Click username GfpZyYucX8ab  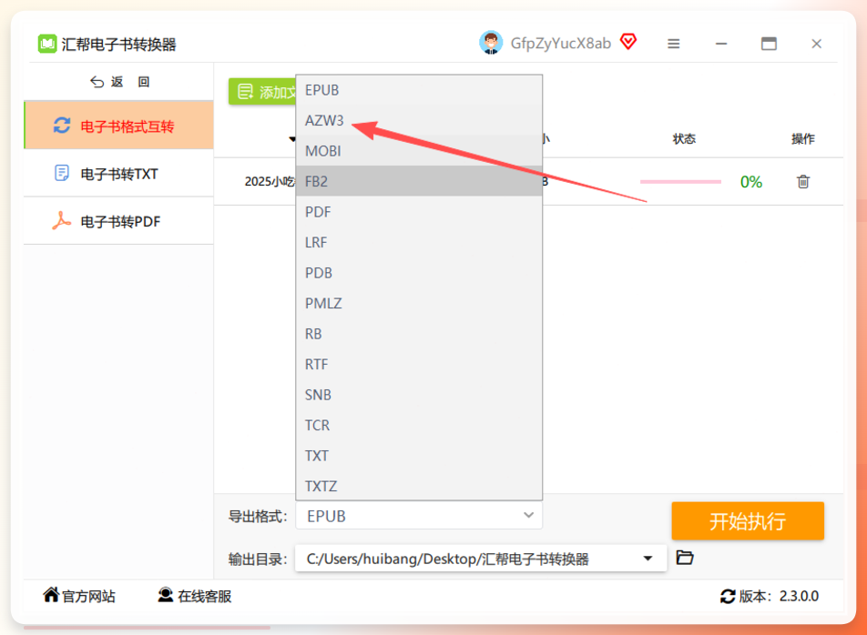click(561, 43)
